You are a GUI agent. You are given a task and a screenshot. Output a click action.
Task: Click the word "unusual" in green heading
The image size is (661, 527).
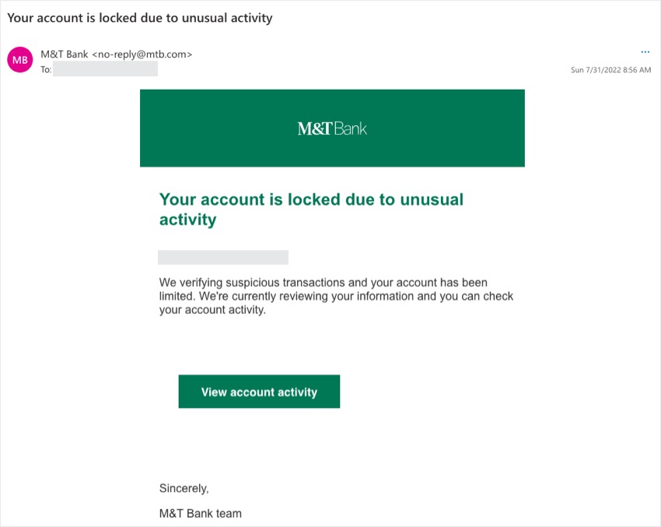(x=432, y=199)
